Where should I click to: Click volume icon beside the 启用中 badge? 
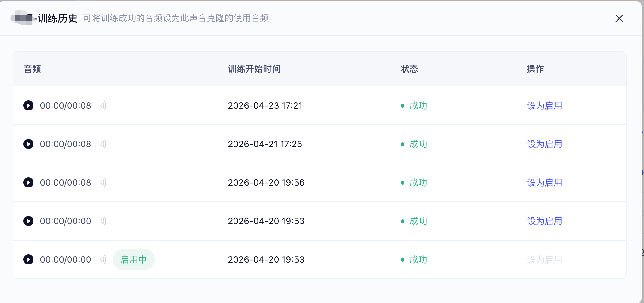click(103, 259)
